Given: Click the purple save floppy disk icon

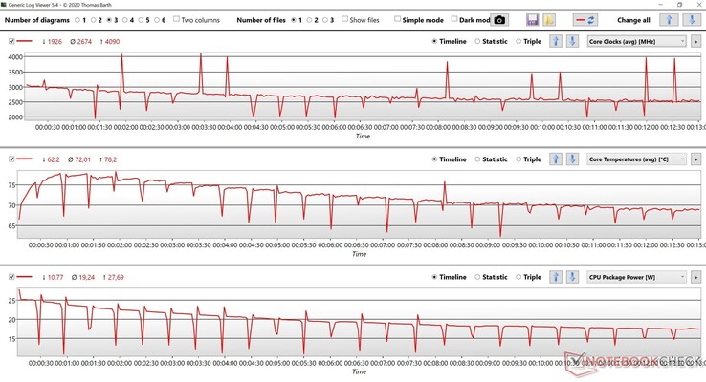Looking at the screenshot, I should (533, 19).
